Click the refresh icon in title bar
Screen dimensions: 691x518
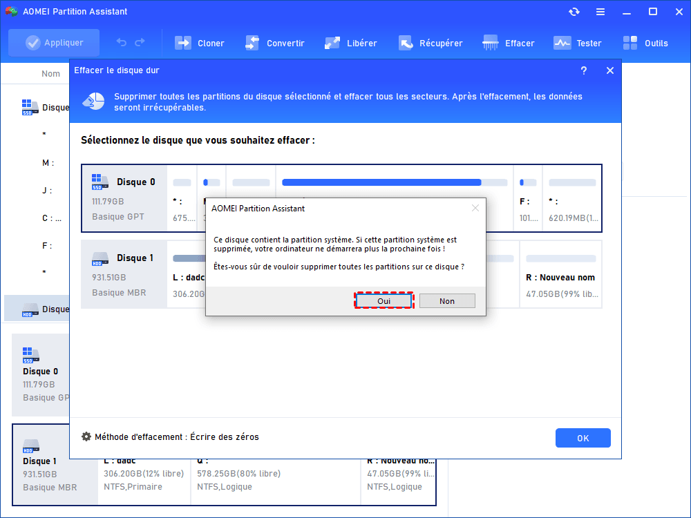pos(574,12)
